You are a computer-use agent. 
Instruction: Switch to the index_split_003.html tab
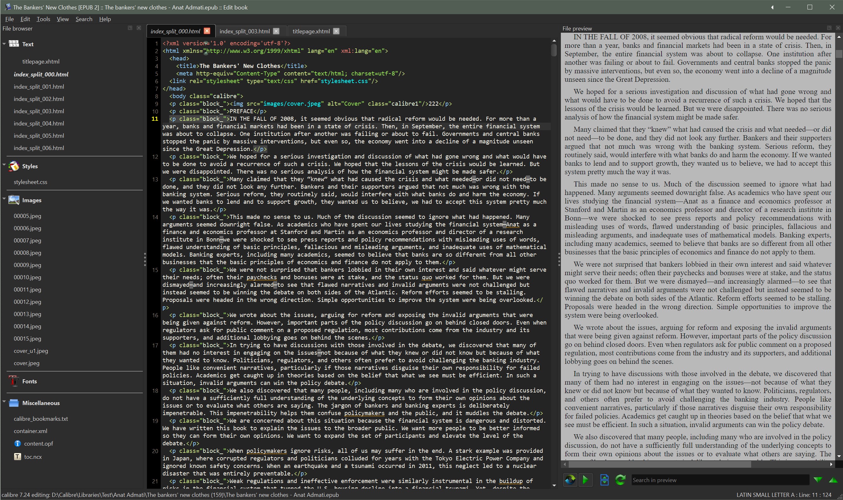(x=244, y=31)
